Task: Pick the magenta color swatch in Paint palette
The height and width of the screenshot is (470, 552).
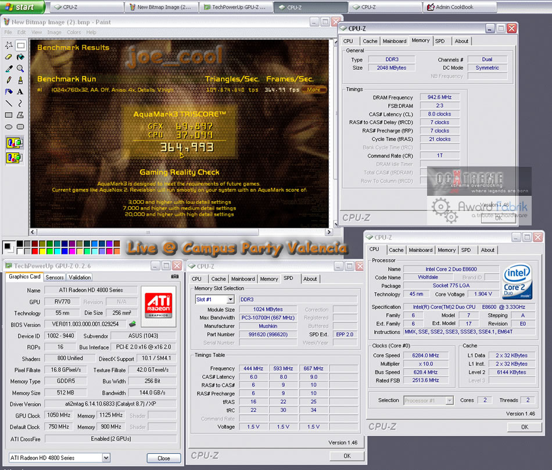Action: [x=72, y=251]
